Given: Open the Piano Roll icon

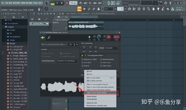Looking at the screenshot, I should (x=134, y=9).
